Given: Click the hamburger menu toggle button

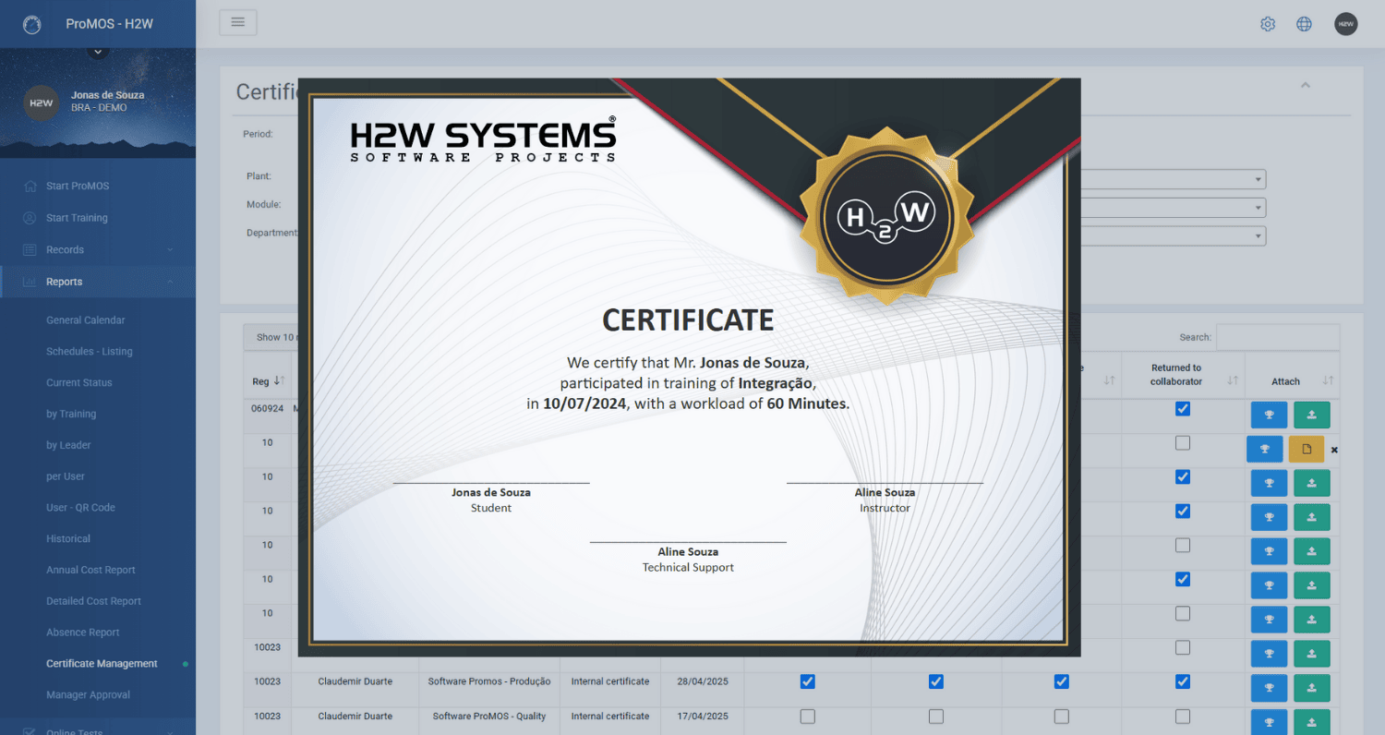Looking at the screenshot, I should click(x=237, y=23).
